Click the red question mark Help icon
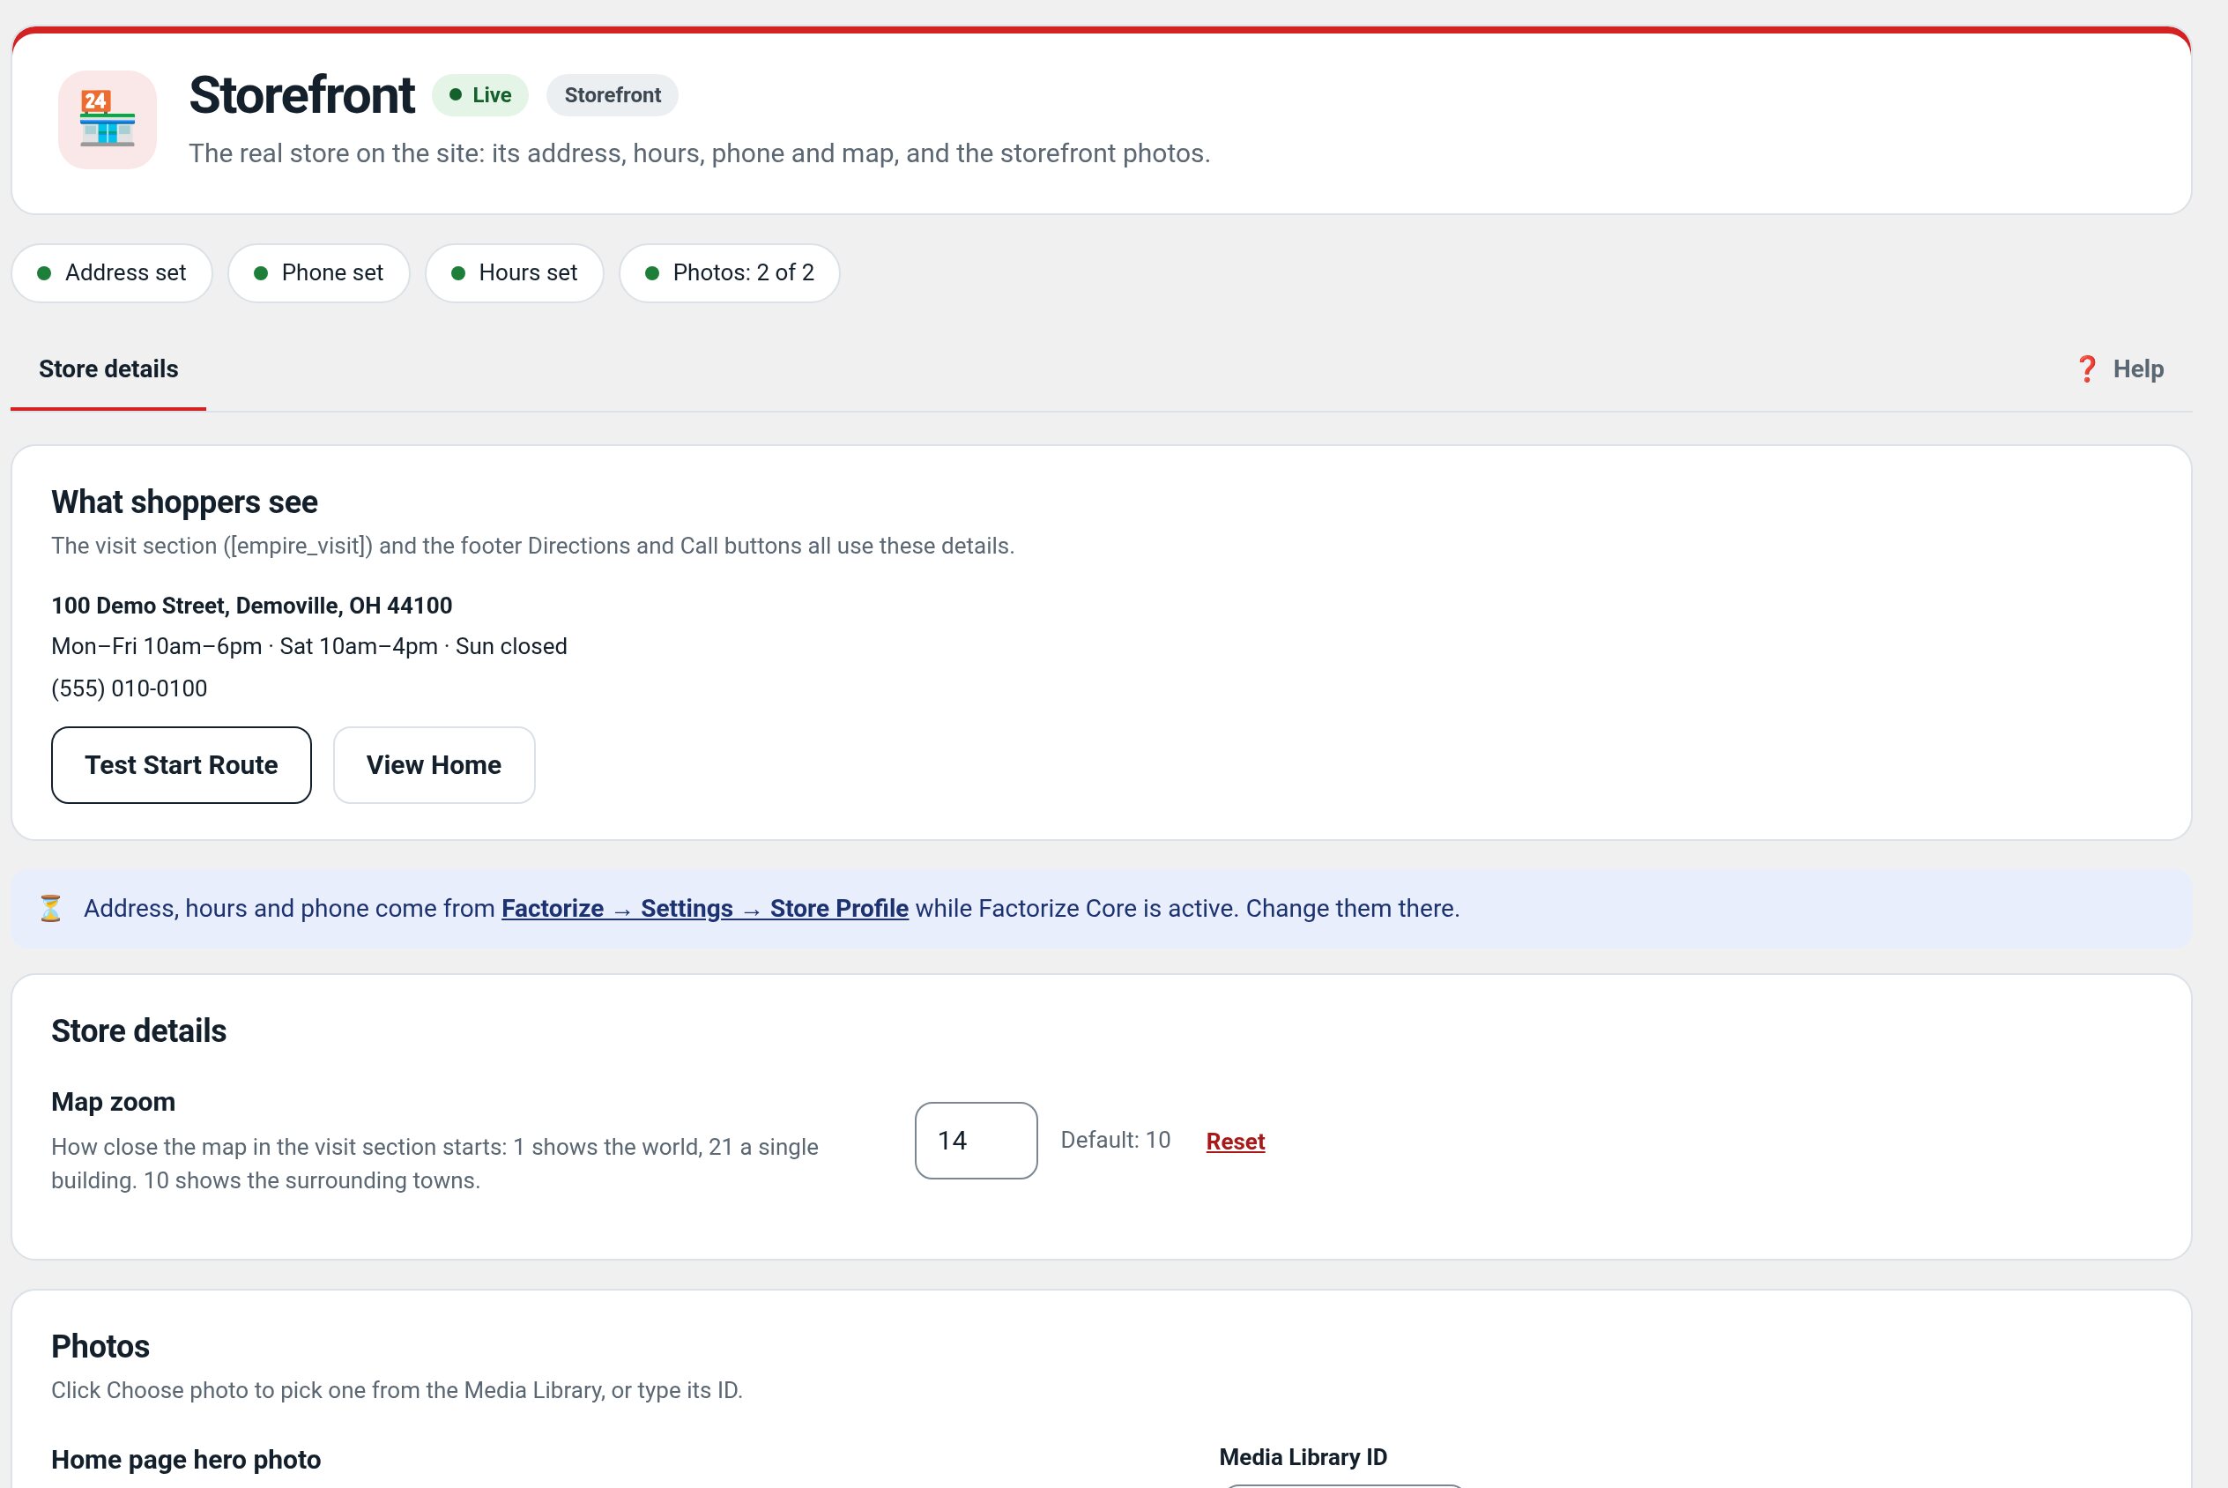The height and width of the screenshot is (1488, 2228). [x=2087, y=369]
